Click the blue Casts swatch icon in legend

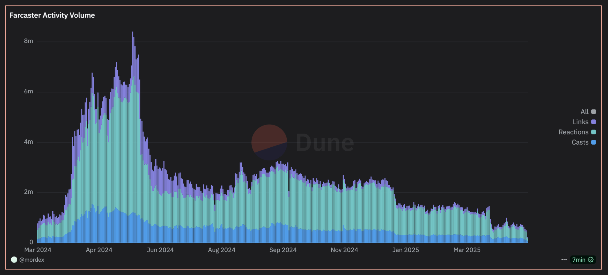coord(593,142)
